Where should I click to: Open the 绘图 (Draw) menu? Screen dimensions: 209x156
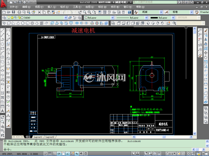coord(90,7)
